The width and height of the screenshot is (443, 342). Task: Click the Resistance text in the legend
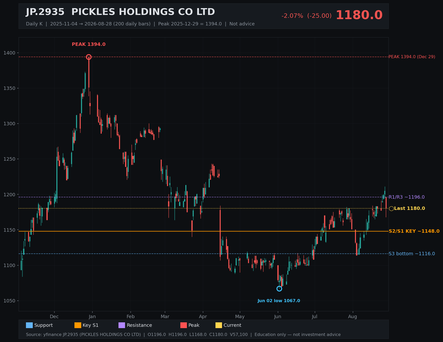coord(139,325)
